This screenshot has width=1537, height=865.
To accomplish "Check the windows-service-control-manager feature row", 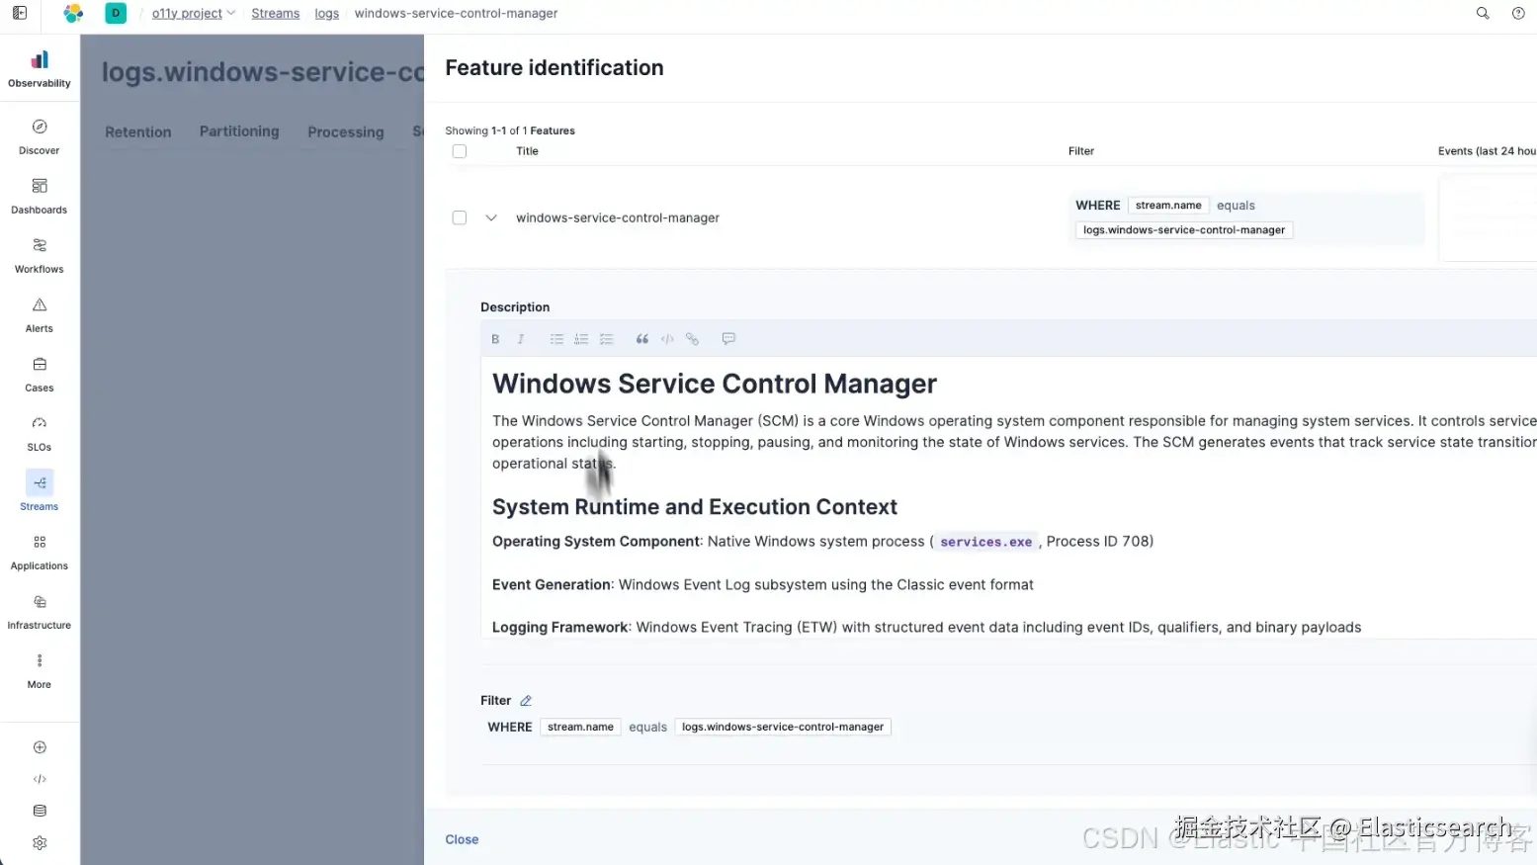I will [x=460, y=217].
